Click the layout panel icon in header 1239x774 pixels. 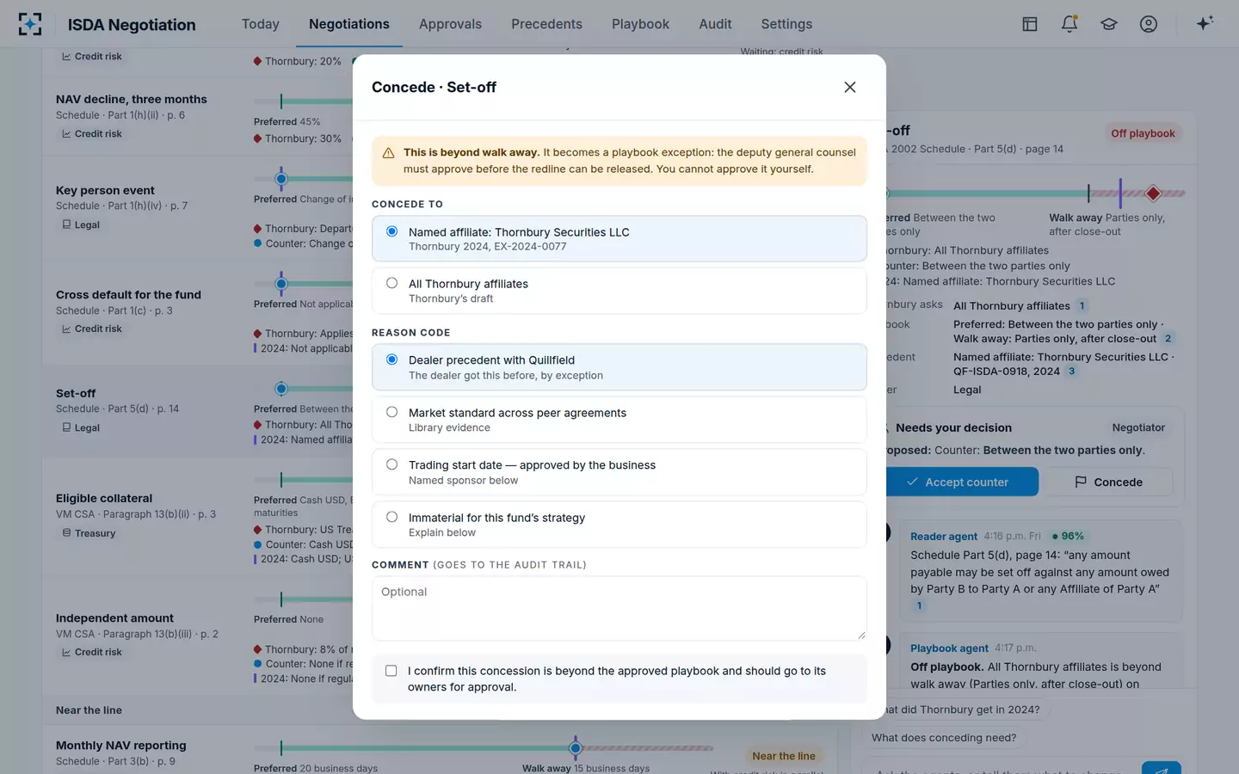coord(1030,24)
